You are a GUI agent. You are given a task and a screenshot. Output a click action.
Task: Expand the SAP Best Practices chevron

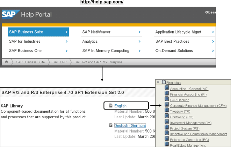pos(213,41)
